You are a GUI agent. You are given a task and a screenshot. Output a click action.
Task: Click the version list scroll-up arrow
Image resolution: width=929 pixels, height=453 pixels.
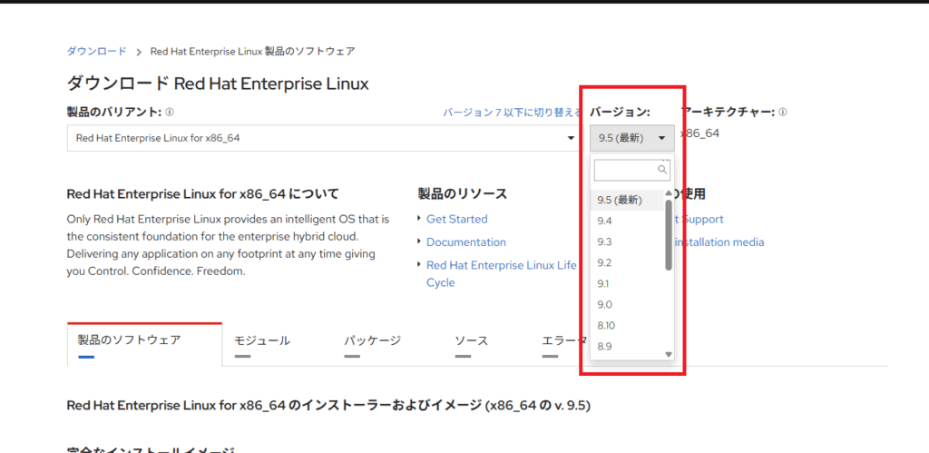[669, 193]
